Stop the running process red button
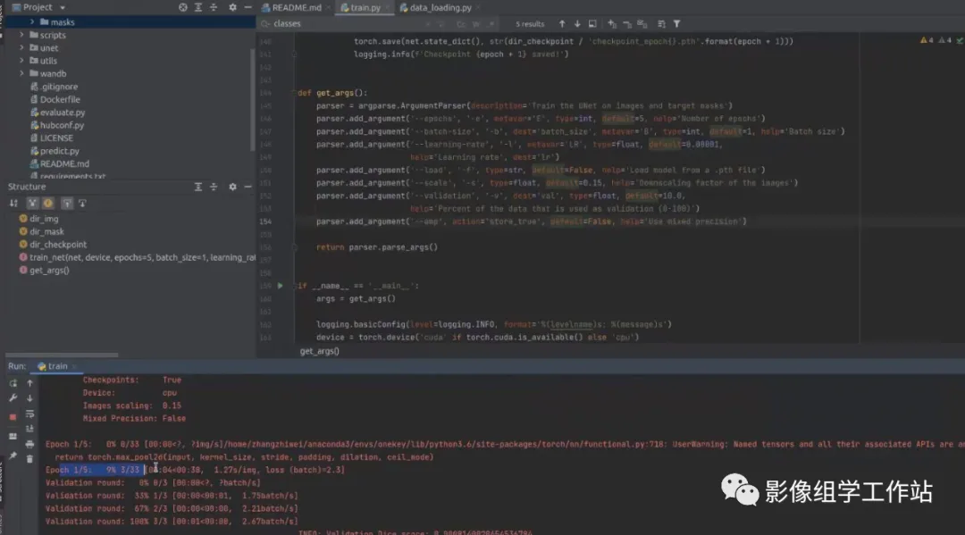Image resolution: width=965 pixels, height=535 pixels. 13,417
